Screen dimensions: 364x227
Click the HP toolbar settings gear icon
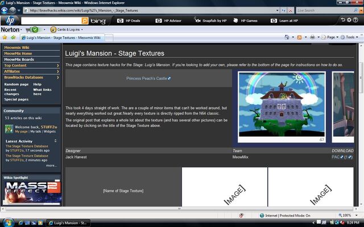pos(349,20)
